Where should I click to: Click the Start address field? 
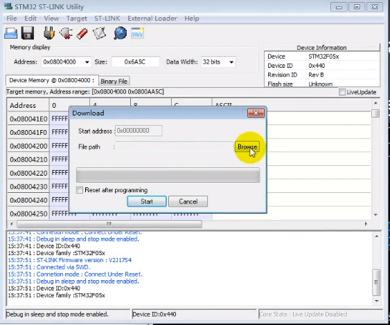(x=139, y=131)
